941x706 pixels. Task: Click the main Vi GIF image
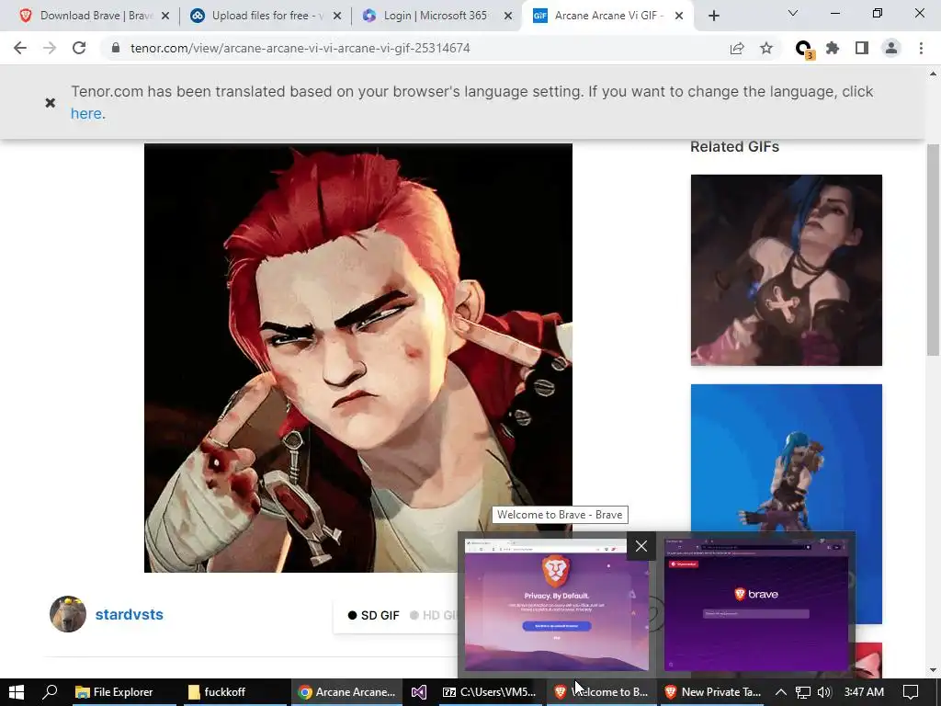point(357,358)
